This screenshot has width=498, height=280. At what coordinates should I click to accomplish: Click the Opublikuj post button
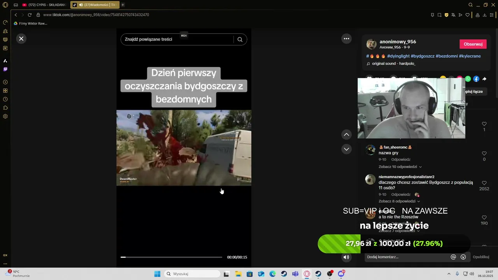coord(481,257)
